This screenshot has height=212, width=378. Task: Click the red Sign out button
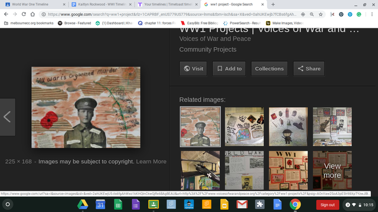[x=328, y=205]
